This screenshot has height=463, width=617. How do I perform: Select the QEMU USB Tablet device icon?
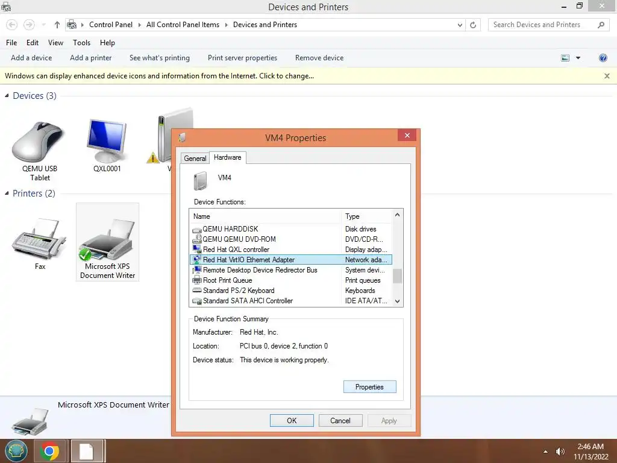click(38, 142)
